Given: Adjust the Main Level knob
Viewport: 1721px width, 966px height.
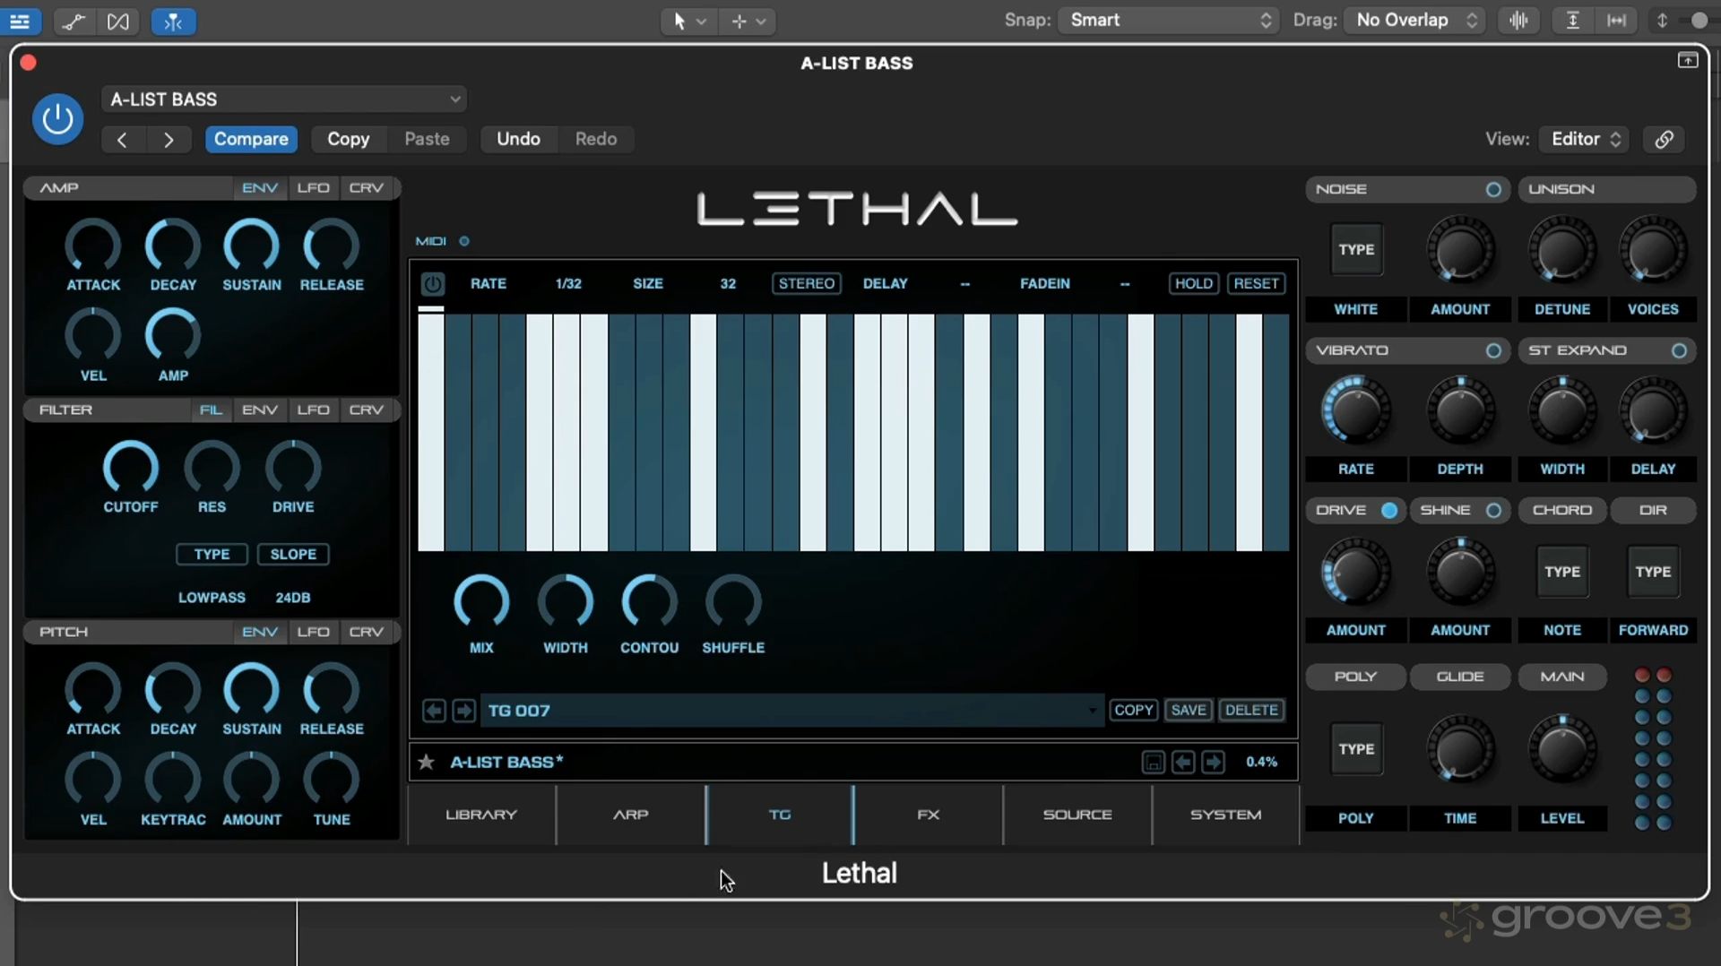Looking at the screenshot, I should [1562, 750].
